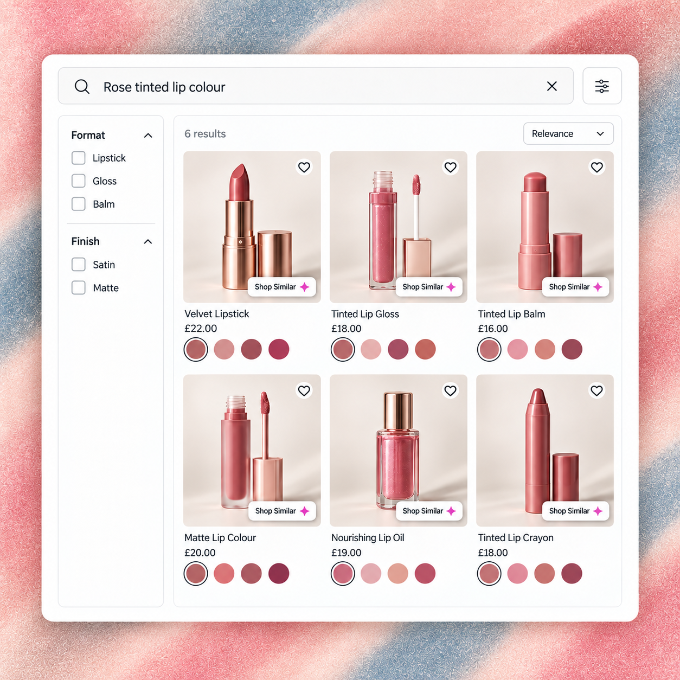Open the Velvet Lipstick product image

tap(252, 227)
